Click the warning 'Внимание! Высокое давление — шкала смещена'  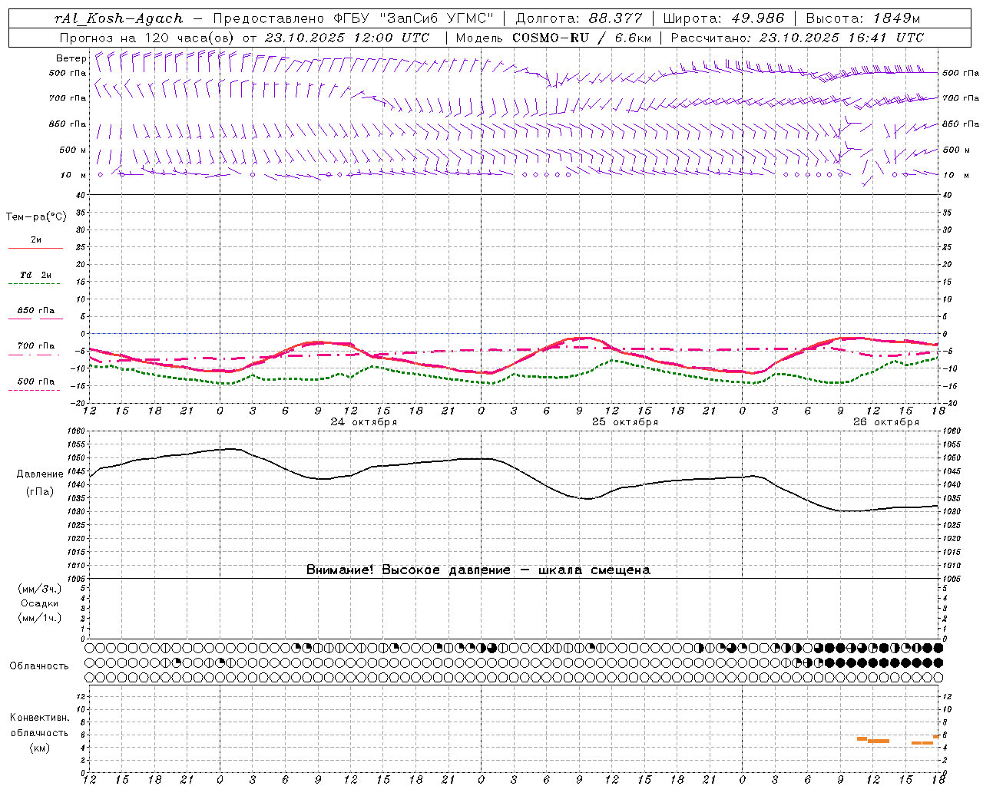coord(478,570)
